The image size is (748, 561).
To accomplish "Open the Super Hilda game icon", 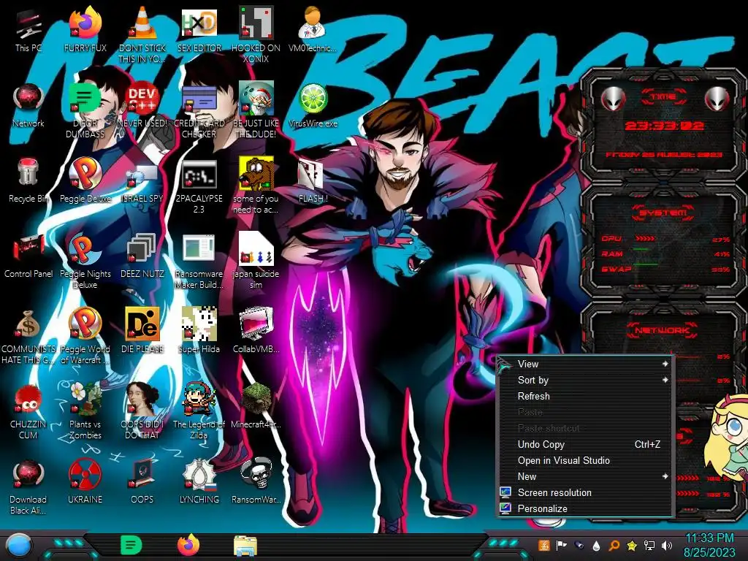I will point(199,331).
